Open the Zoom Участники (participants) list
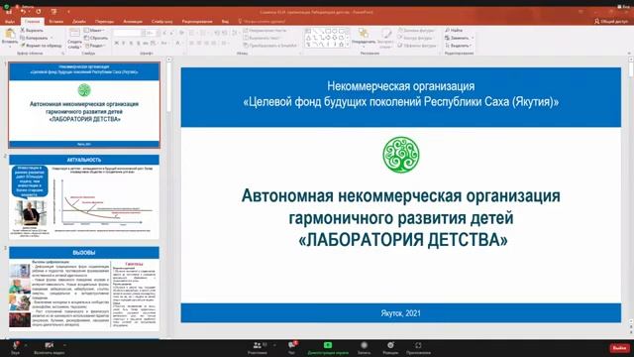This screenshot has width=634, height=357. pos(258,347)
